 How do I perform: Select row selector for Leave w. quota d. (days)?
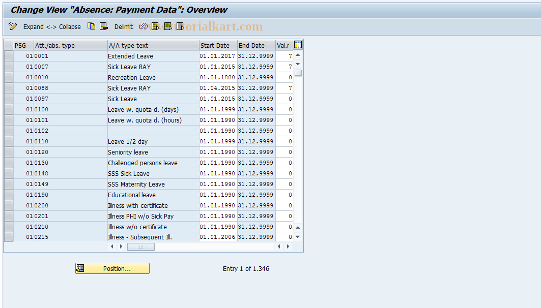tap(9, 109)
